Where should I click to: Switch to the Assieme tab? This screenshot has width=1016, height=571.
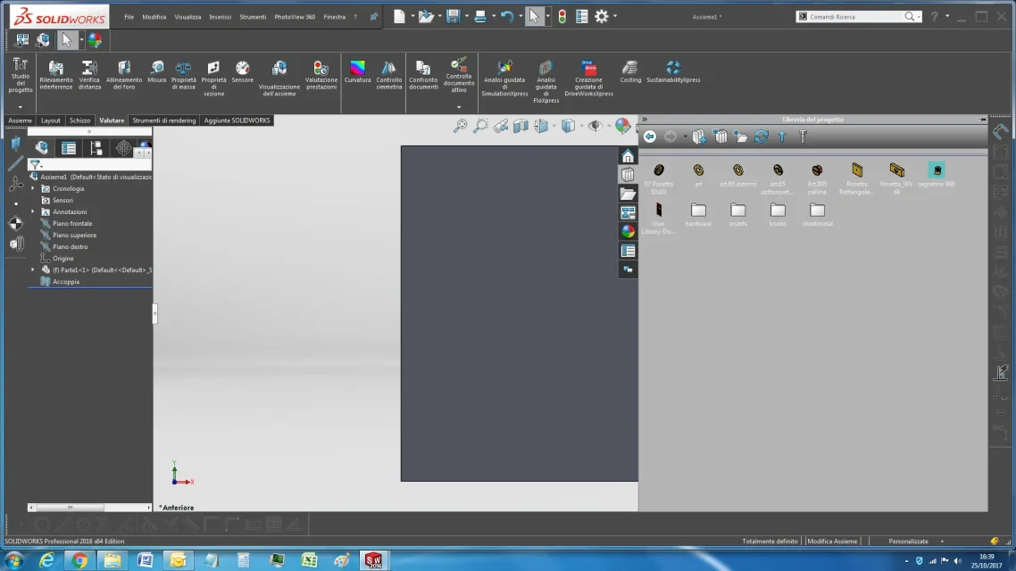20,120
